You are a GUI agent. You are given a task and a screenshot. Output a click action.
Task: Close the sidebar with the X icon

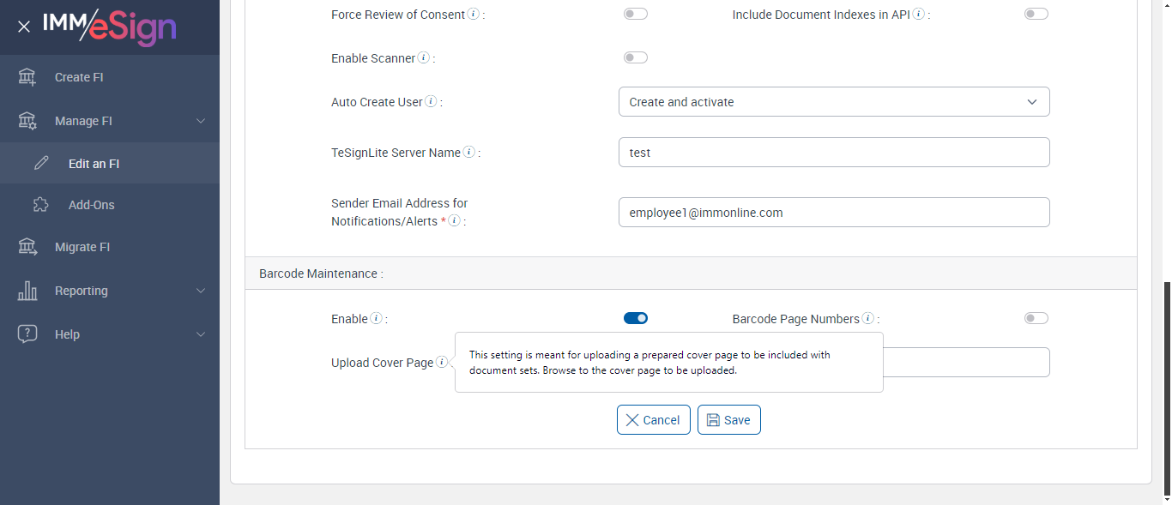24,27
